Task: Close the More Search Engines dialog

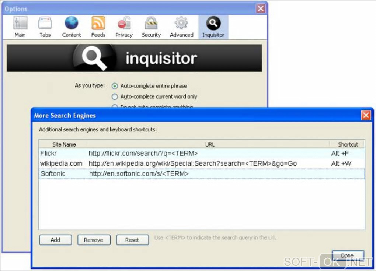Action: [x=366, y=115]
